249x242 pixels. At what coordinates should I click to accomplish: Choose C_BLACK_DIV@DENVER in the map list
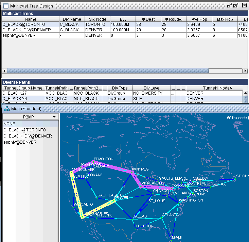click(x=28, y=136)
